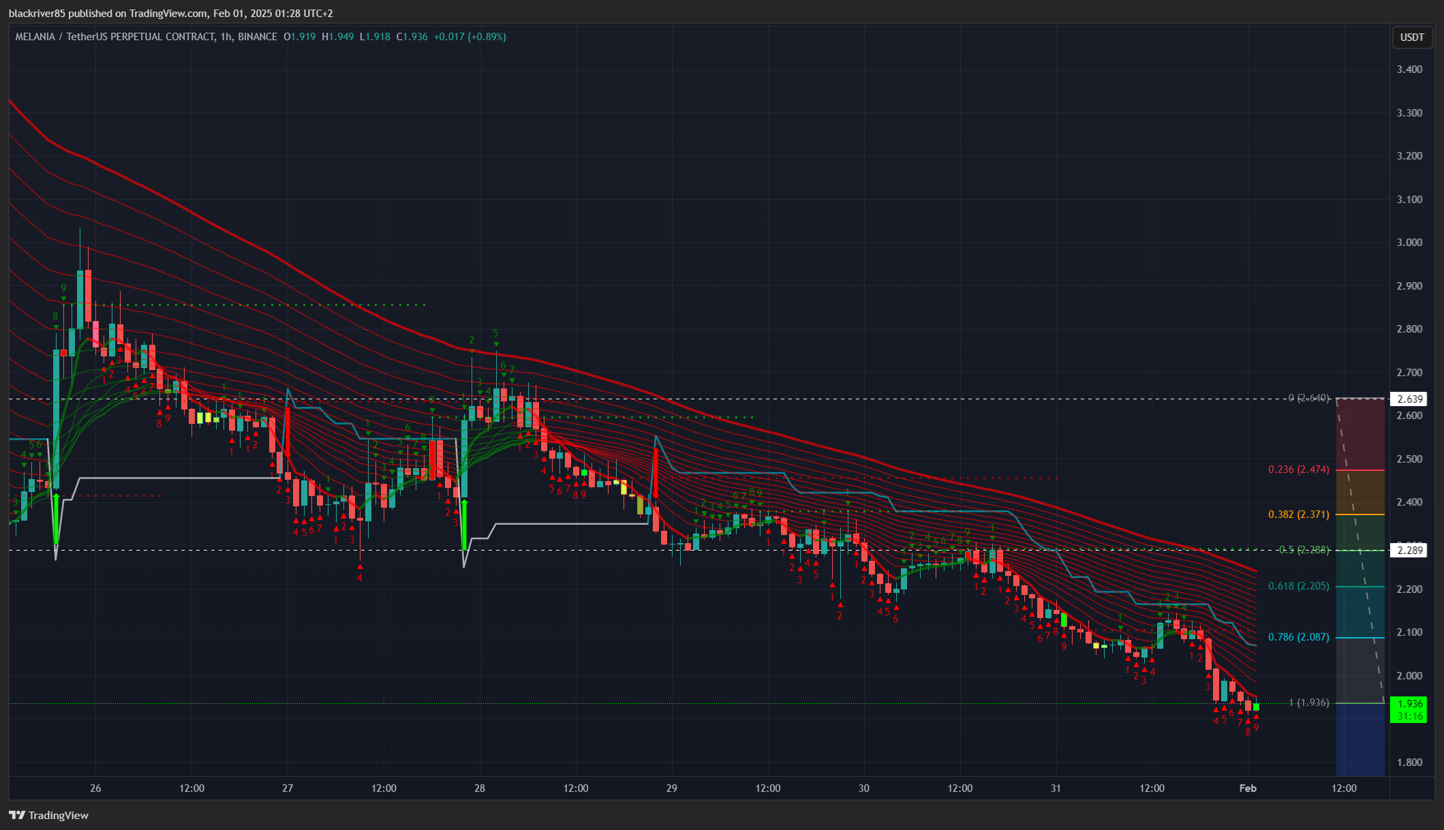Image resolution: width=1444 pixels, height=830 pixels.
Task: Click the H1.949 high value in legend
Action: coord(338,37)
